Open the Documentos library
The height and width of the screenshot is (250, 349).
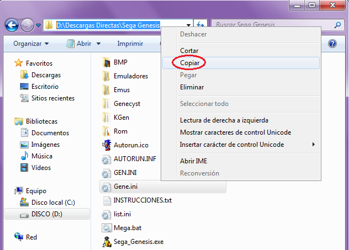[x=50, y=133]
